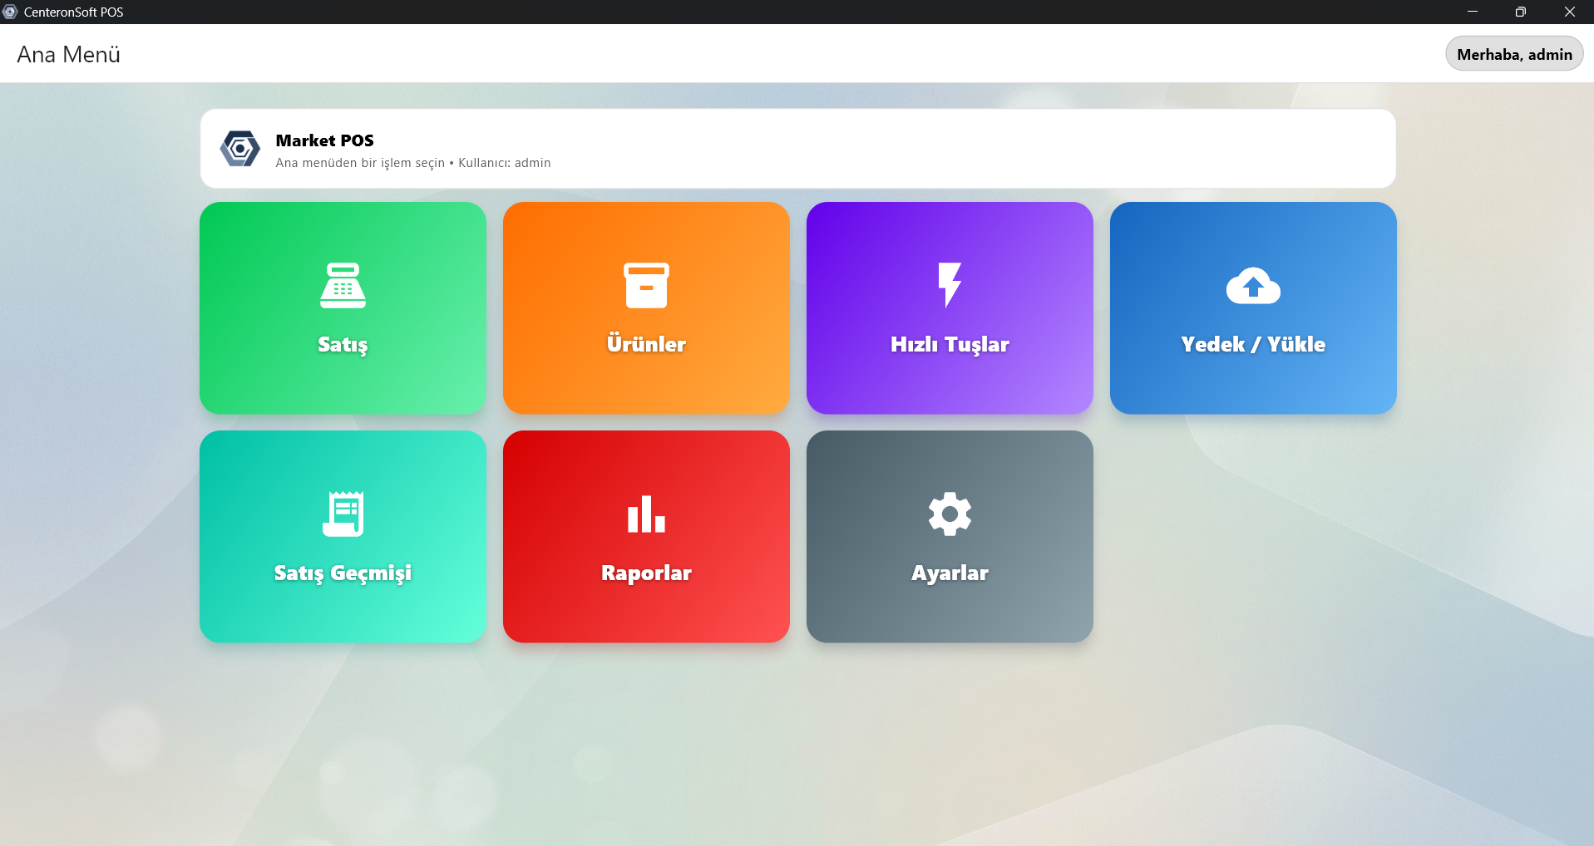Viewport: 1594px width, 846px height.
Task: Click the cloud upload backup icon
Action: click(1253, 286)
